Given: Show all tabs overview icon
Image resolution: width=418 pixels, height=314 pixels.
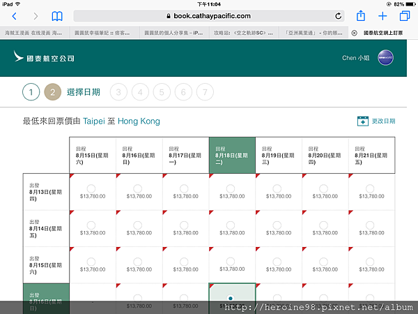Looking at the screenshot, I should point(405,16).
